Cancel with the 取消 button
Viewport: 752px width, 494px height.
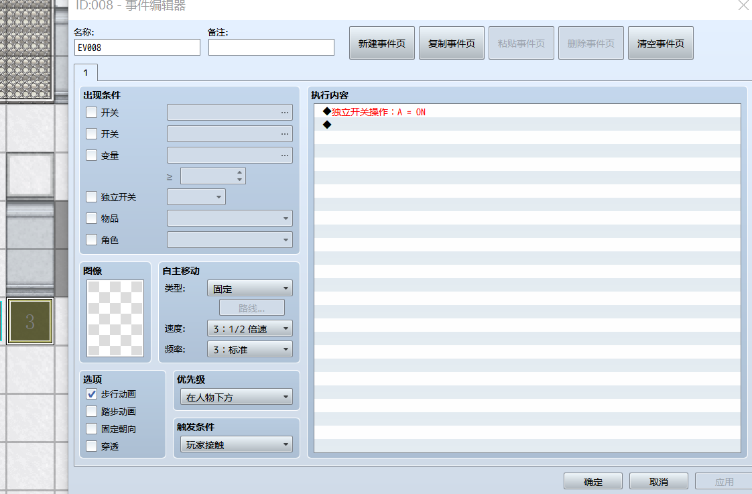pyautogui.click(x=658, y=481)
